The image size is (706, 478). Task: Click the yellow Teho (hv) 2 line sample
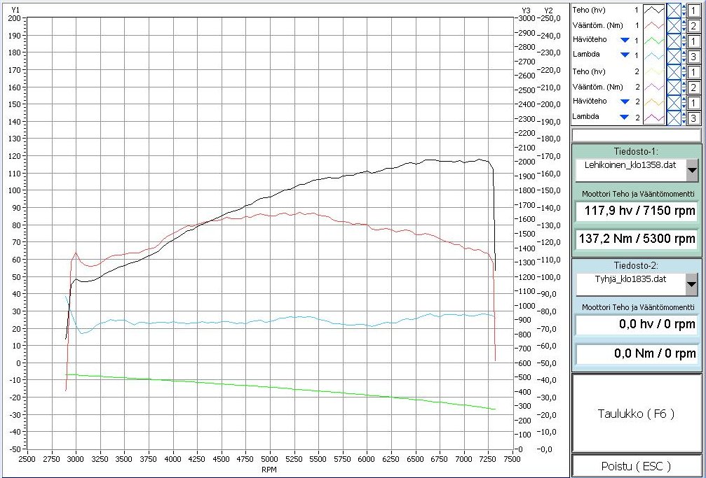[x=654, y=71]
